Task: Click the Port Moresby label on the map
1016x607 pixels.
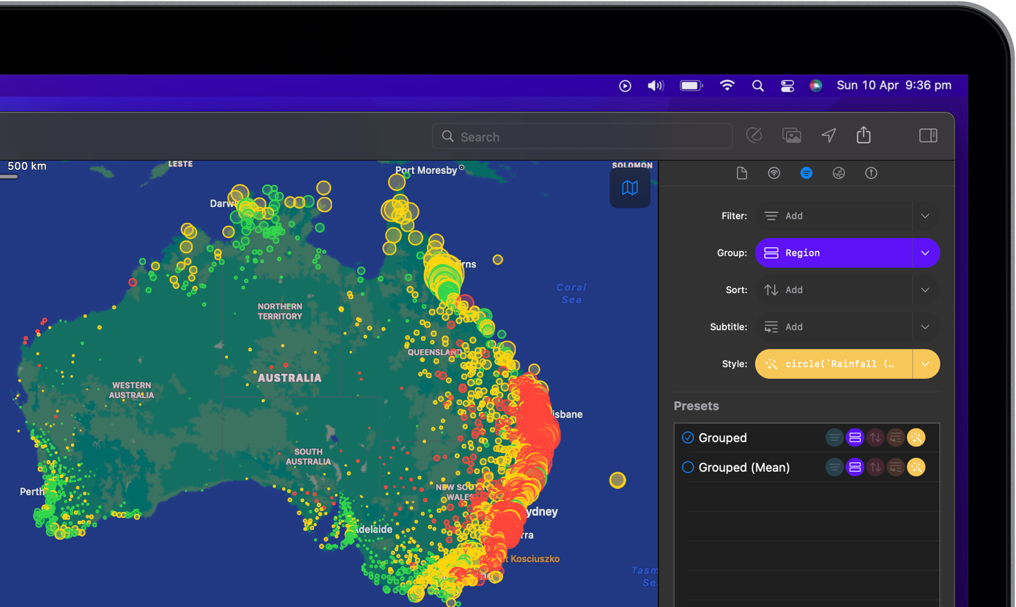Action: 426,170
